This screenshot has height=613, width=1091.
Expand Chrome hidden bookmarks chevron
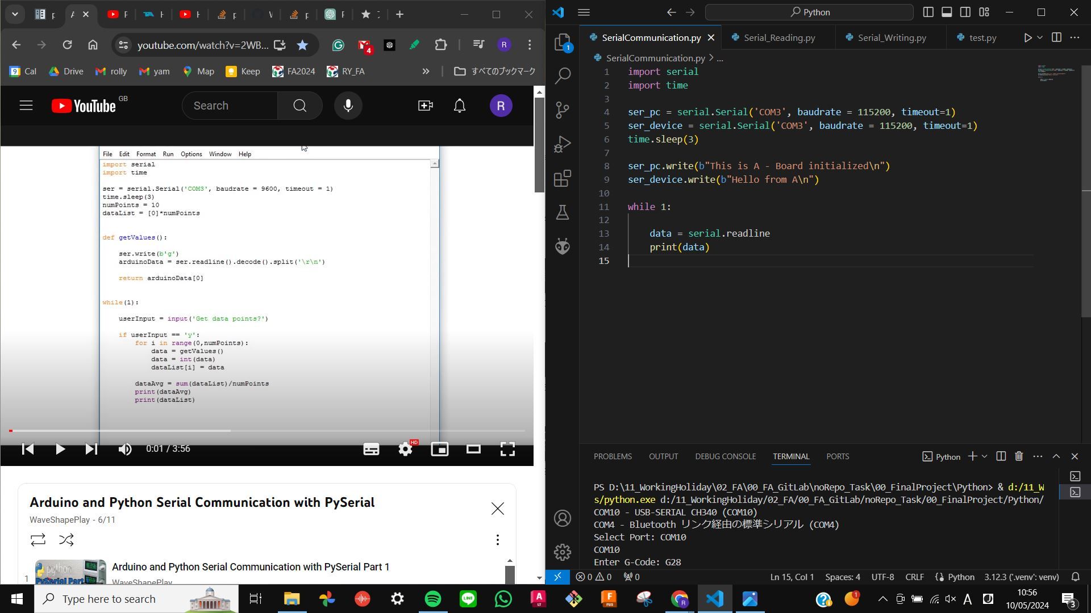426,72
